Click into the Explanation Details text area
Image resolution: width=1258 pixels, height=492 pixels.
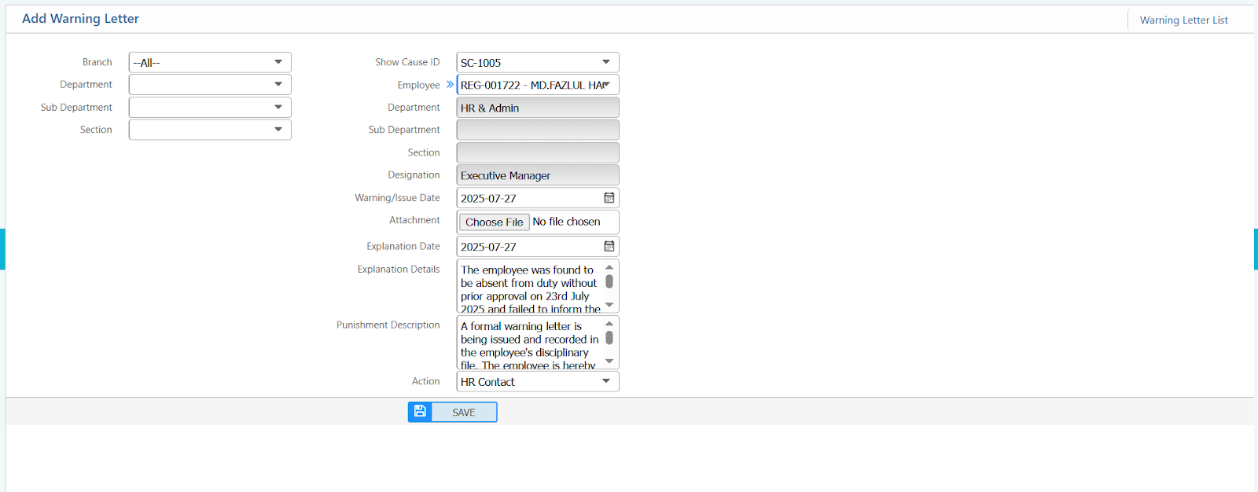(528, 287)
